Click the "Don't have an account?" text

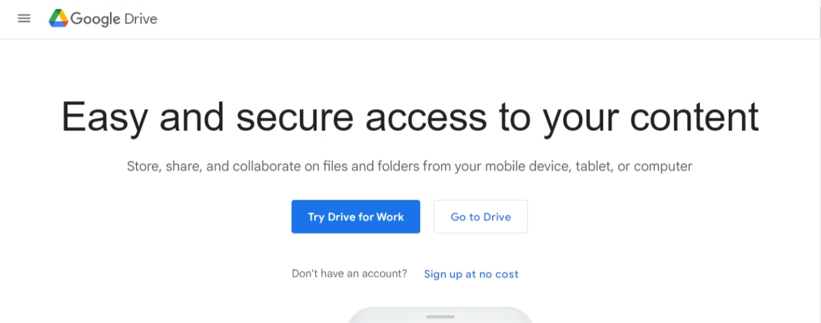(349, 273)
